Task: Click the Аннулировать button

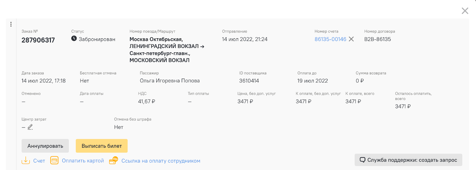Action: 45,146
